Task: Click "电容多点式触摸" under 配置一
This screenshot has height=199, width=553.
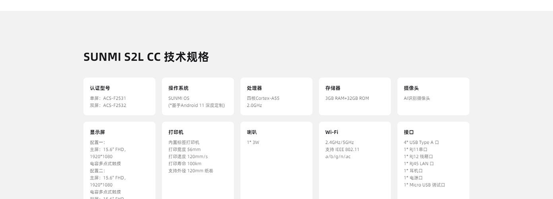Action: click(x=105, y=164)
